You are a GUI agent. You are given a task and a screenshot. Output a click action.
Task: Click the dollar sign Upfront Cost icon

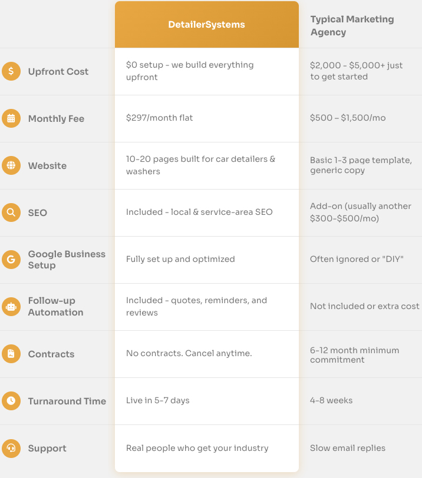[11, 71]
